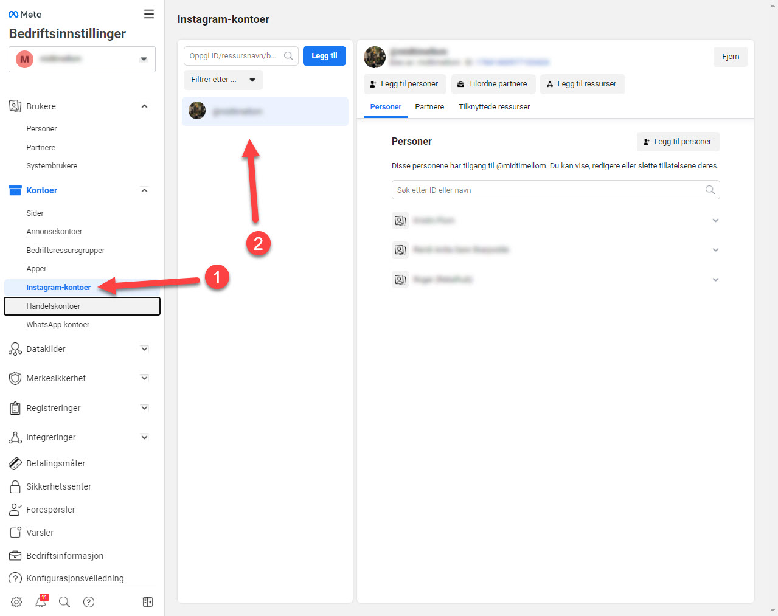The height and width of the screenshot is (616, 778).
Task: Open the help question mark icon
Action: (x=89, y=602)
